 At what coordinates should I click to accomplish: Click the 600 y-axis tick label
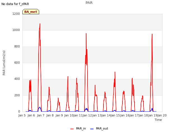17,63
